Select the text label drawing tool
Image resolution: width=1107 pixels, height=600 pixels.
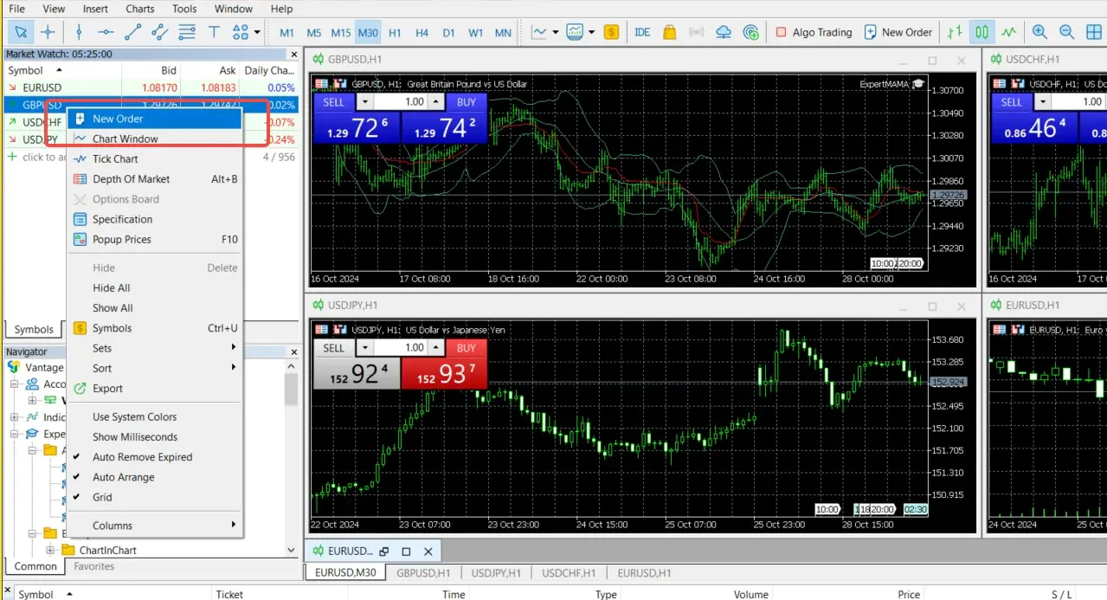coord(214,32)
